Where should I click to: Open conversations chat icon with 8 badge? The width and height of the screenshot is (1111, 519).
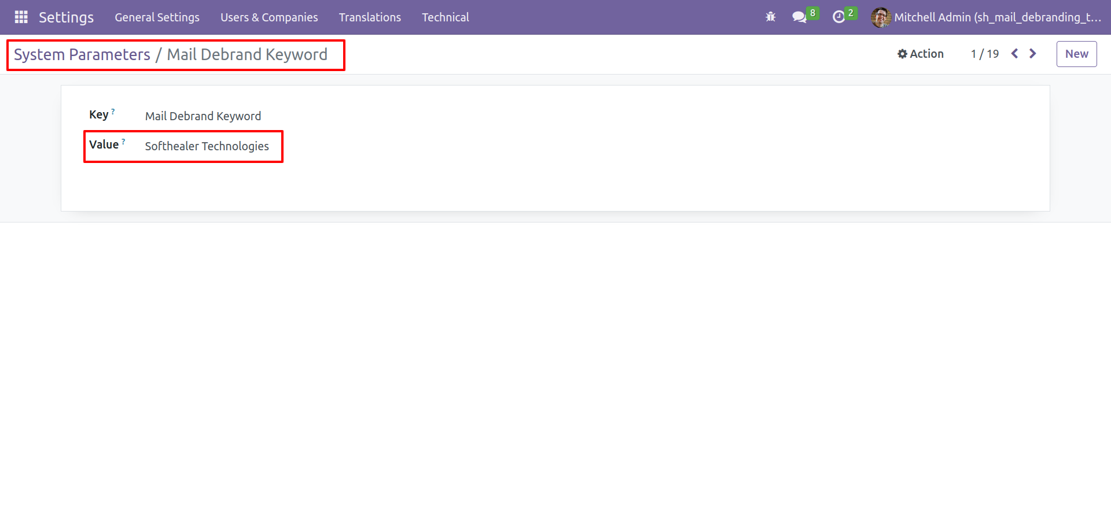tap(805, 16)
